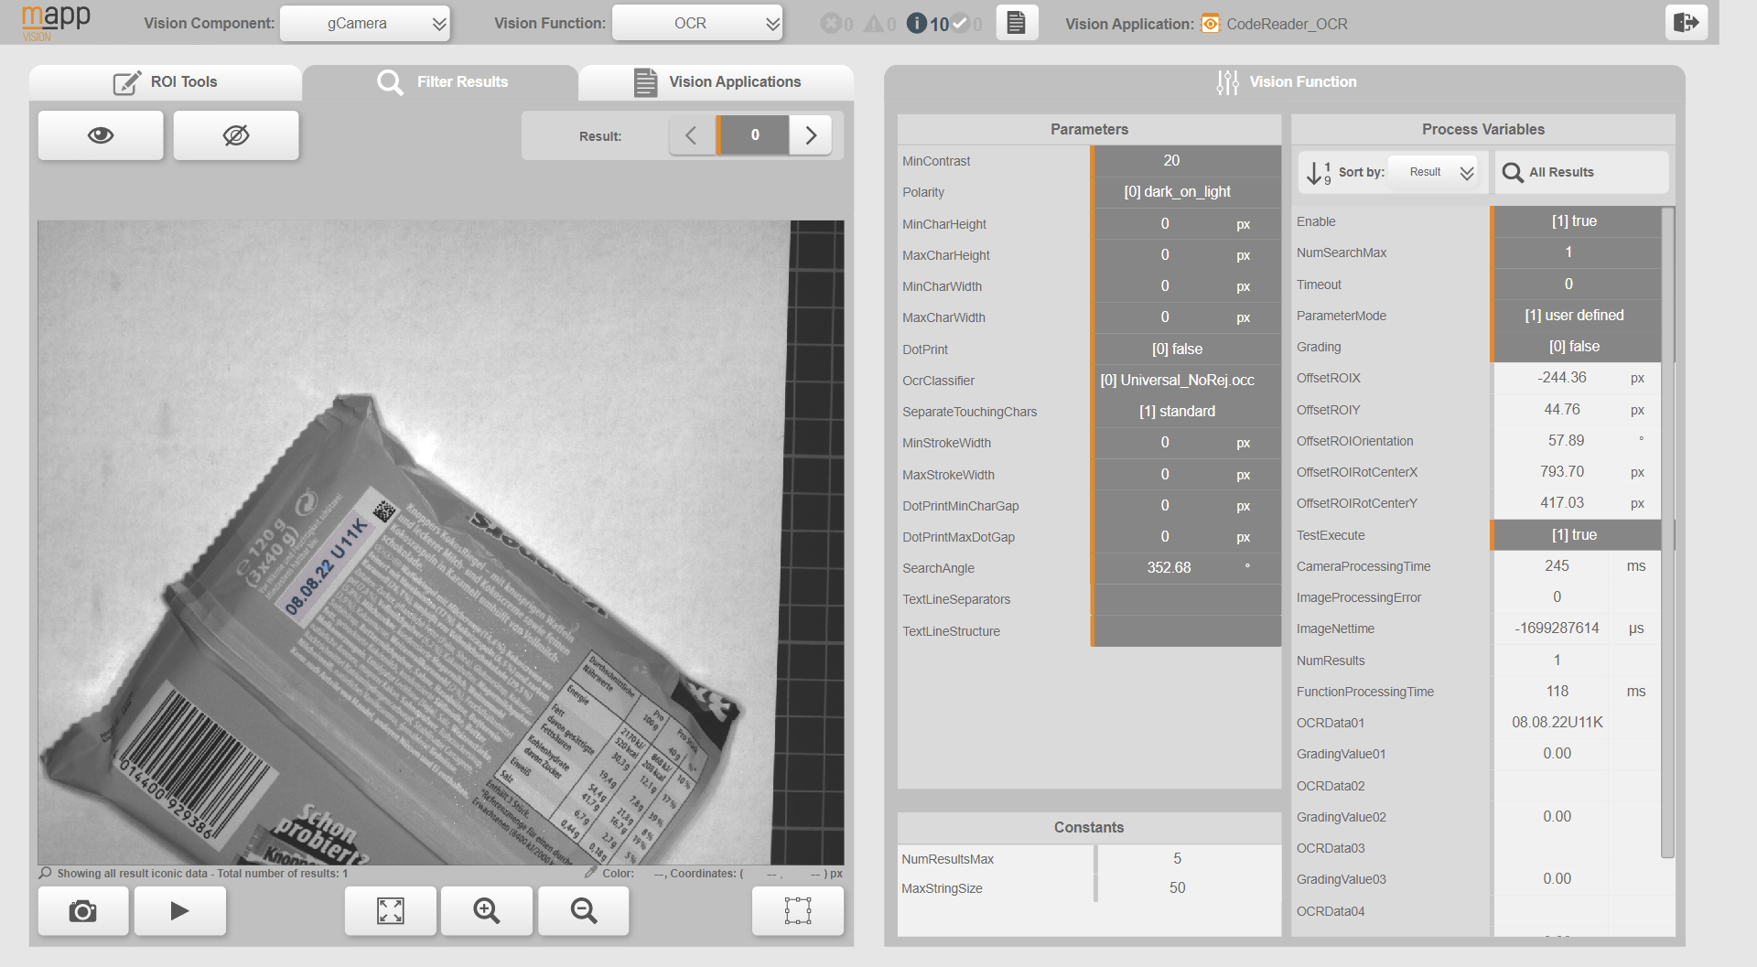
Task: Show results with the eye button
Action: pos(101,135)
